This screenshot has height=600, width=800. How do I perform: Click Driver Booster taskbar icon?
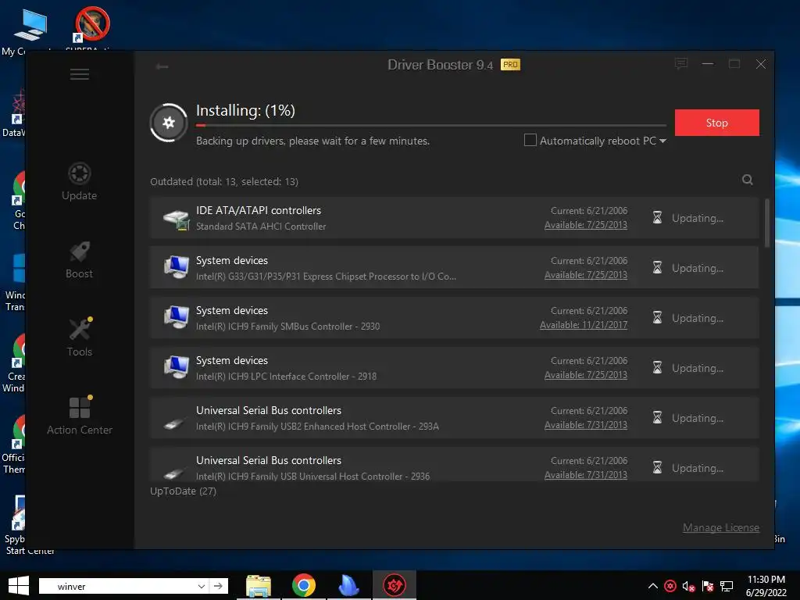point(395,586)
